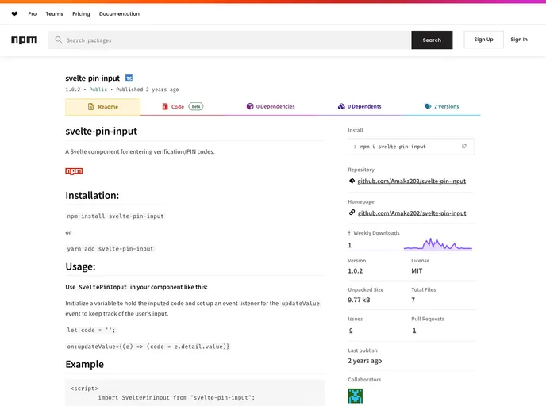The width and height of the screenshot is (546, 406).
Task: Open the Pricing page link
Action: (81, 14)
